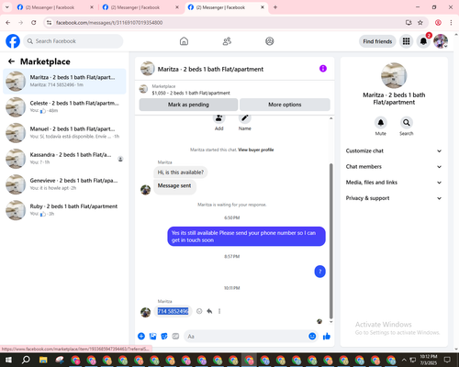Expand Media, files and links section
The image size is (459, 367).
tap(394, 183)
